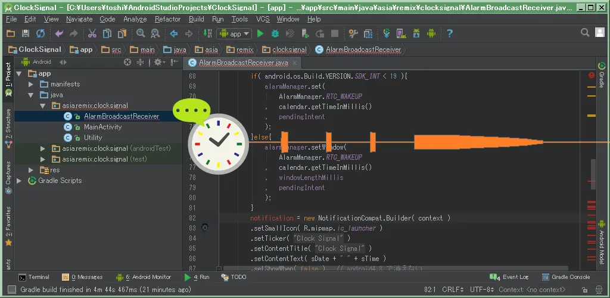Cut selection with the scissors icon

coord(92,34)
